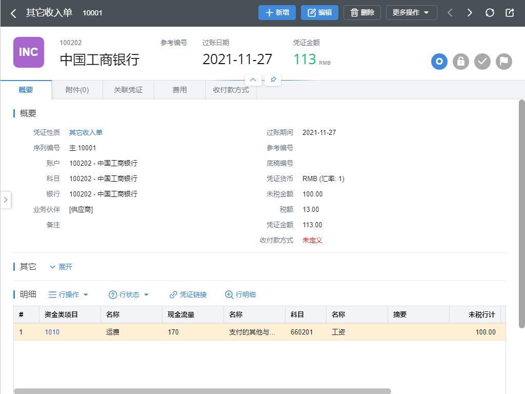
Task: Select the 工资 name cell
Action: point(357,332)
